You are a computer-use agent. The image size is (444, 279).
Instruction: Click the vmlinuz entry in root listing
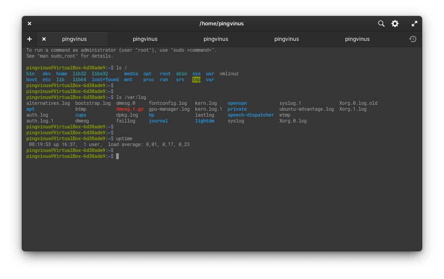pos(229,73)
